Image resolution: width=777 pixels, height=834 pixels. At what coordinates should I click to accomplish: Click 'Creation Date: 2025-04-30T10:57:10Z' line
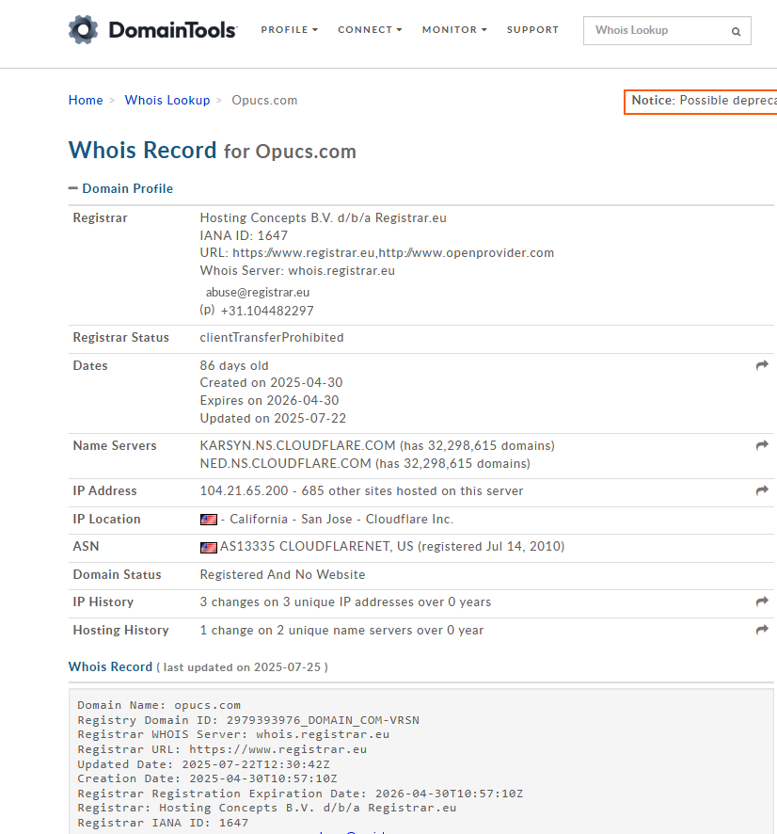click(x=207, y=778)
